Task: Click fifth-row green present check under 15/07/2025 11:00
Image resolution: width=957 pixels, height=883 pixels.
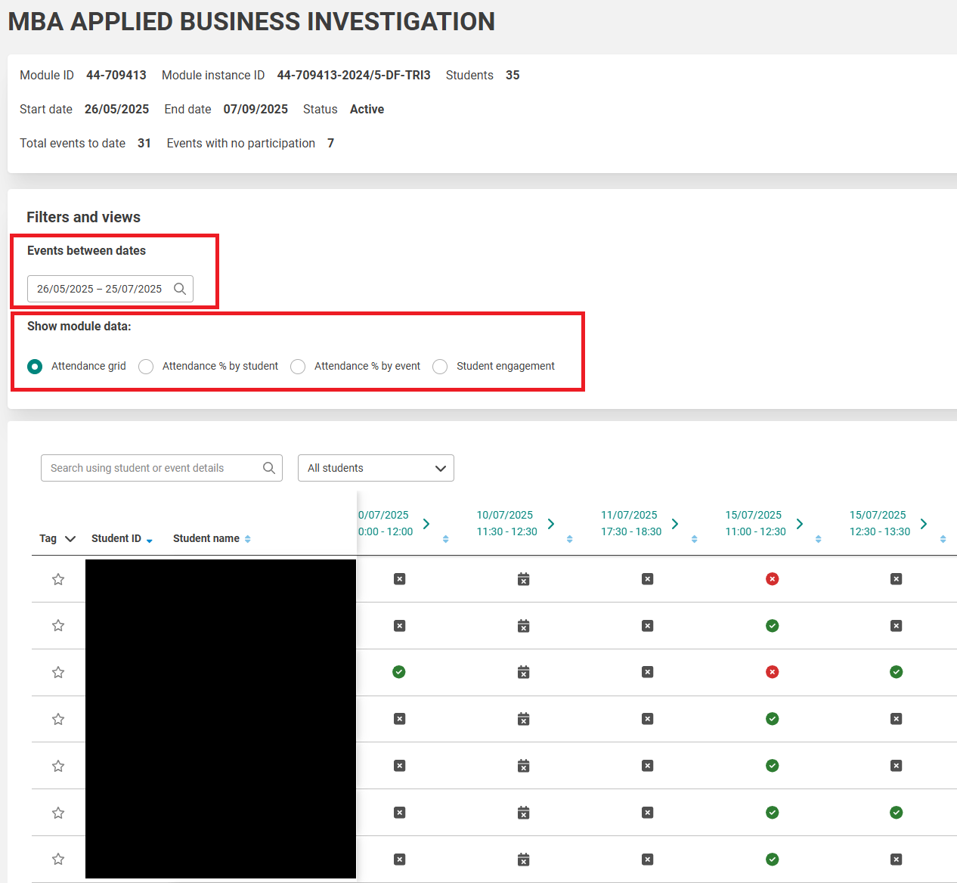Action: pos(772,766)
